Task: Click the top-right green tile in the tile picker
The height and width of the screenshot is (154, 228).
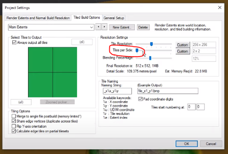Action: pos(65,60)
